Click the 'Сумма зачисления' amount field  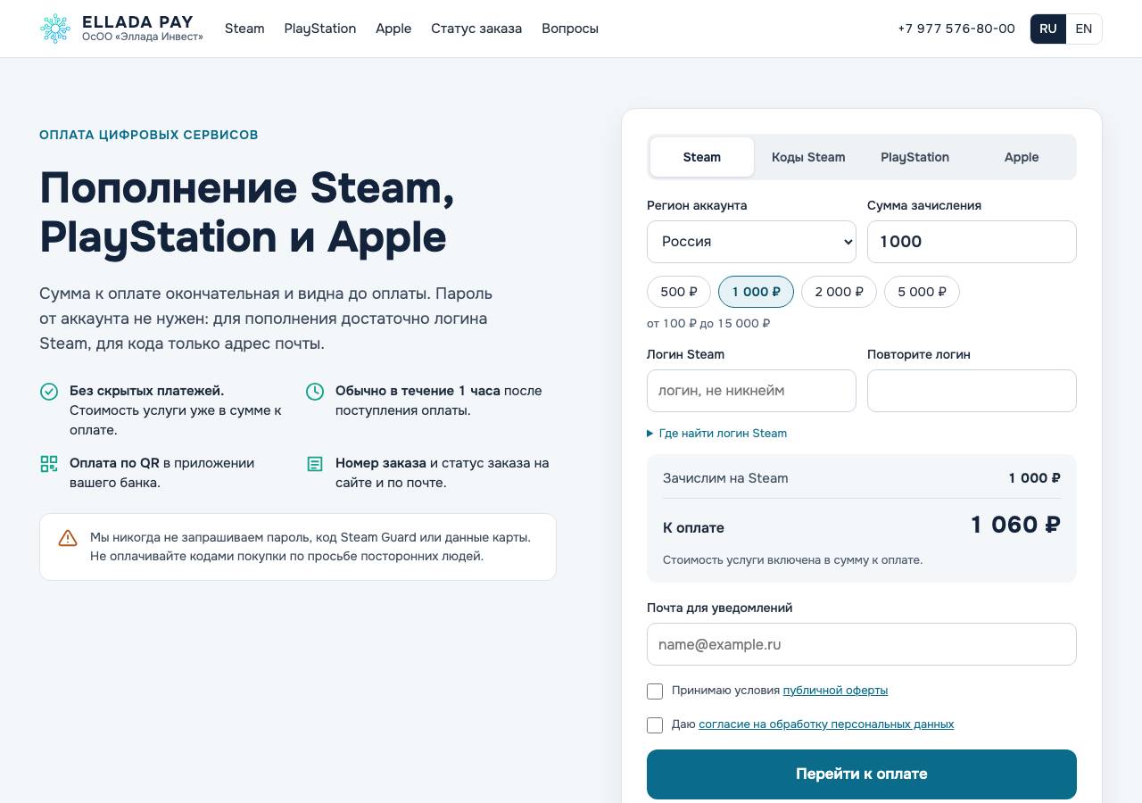click(x=972, y=242)
